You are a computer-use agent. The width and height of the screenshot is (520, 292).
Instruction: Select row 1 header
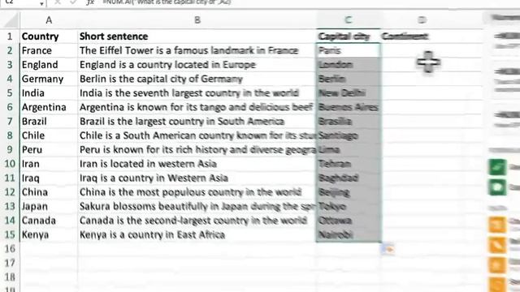[10, 36]
